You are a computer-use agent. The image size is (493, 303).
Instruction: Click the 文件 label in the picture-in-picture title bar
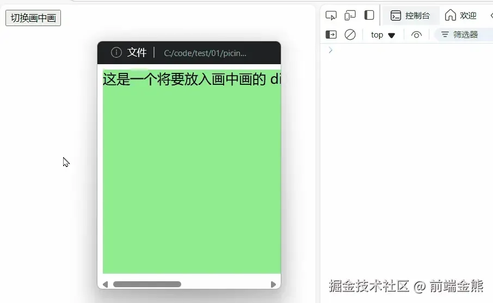[137, 52]
